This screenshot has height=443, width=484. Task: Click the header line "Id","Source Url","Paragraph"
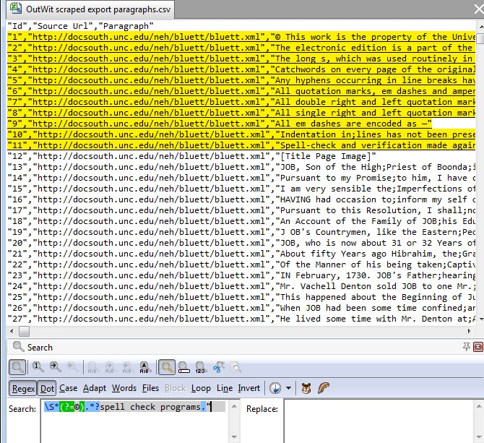(x=80, y=26)
